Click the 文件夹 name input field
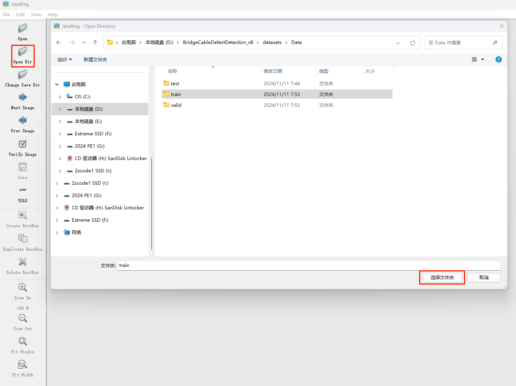 [x=309, y=266]
